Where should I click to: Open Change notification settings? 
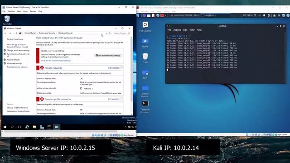[x=18, y=50]
